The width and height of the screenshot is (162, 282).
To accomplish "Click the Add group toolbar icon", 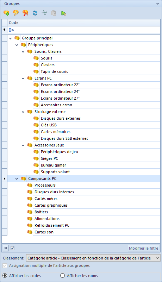I will coord(6,13).
